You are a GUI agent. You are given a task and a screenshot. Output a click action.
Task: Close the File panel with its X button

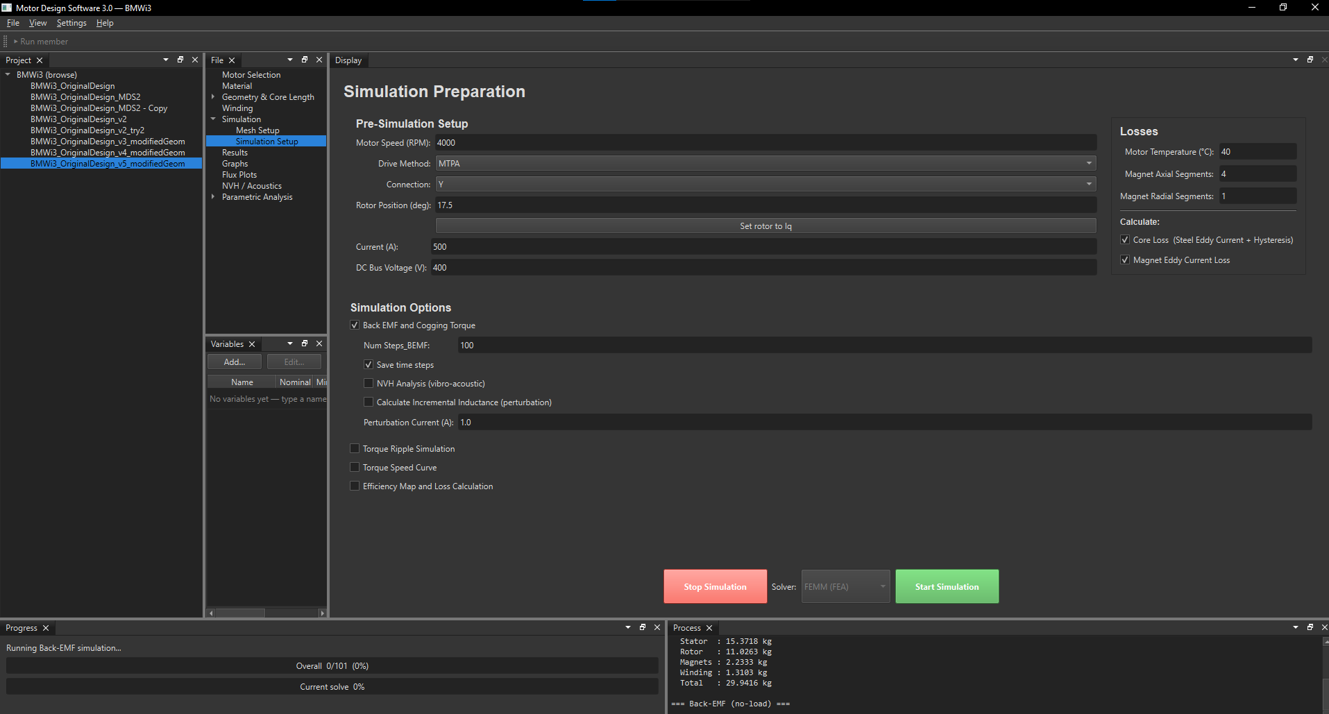[319, 60]
